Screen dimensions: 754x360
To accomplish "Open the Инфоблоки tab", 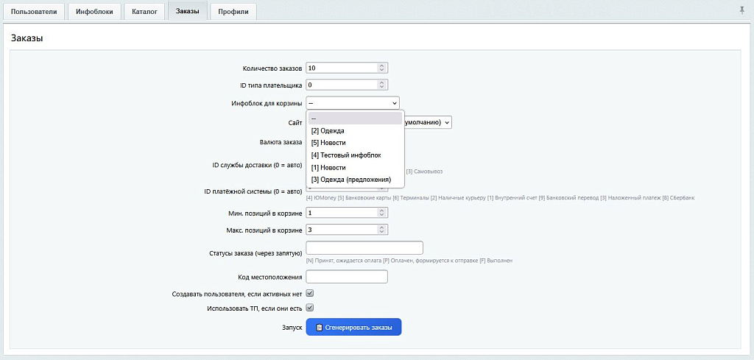I will click(x=94, y=11).
